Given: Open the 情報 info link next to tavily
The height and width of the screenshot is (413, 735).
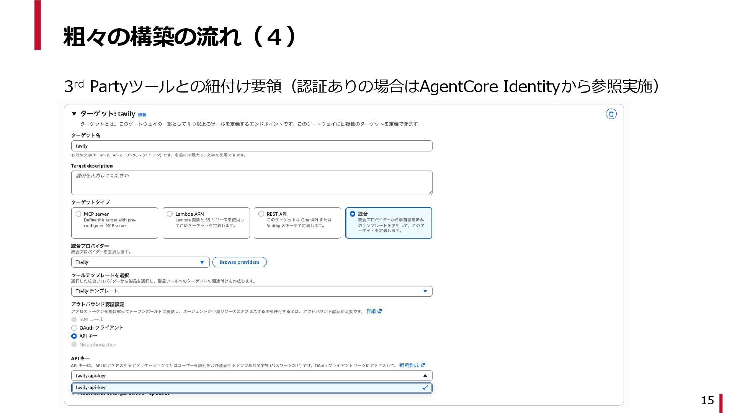Looking at the screenshot, I should coord(142,115).
